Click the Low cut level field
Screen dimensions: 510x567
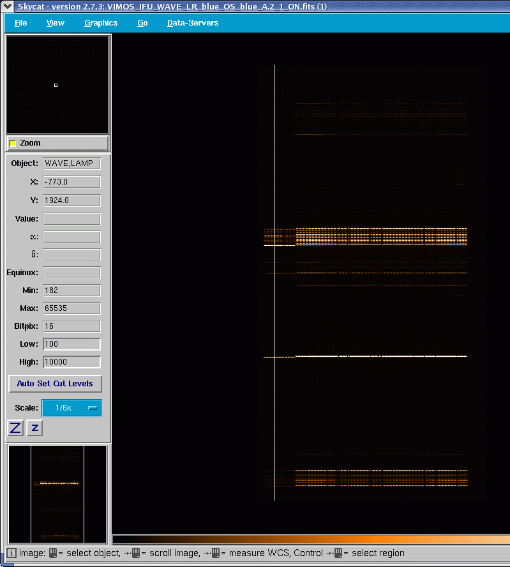pos(71,344)
